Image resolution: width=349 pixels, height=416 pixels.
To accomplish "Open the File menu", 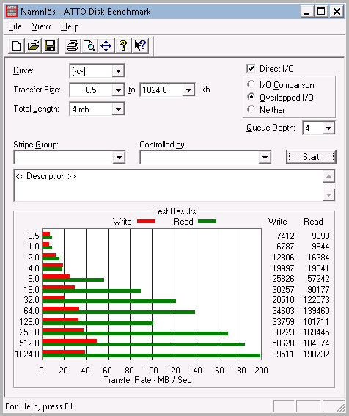I will pyautogui.click(x=15, y=26).
